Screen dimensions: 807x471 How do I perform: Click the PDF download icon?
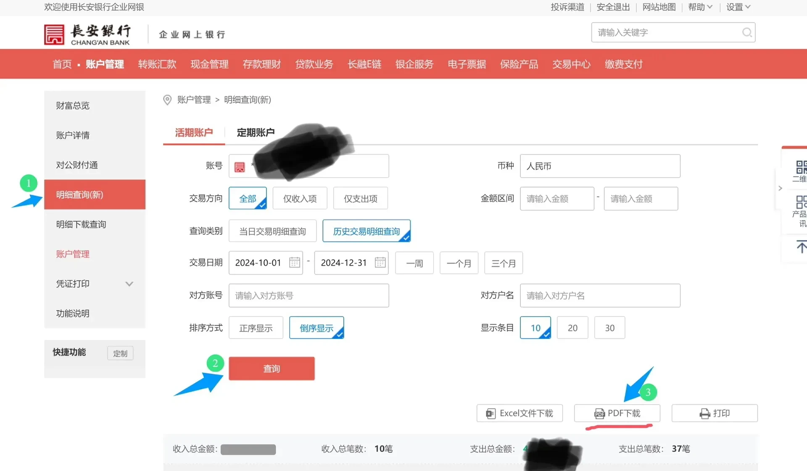tap(599, 413)
